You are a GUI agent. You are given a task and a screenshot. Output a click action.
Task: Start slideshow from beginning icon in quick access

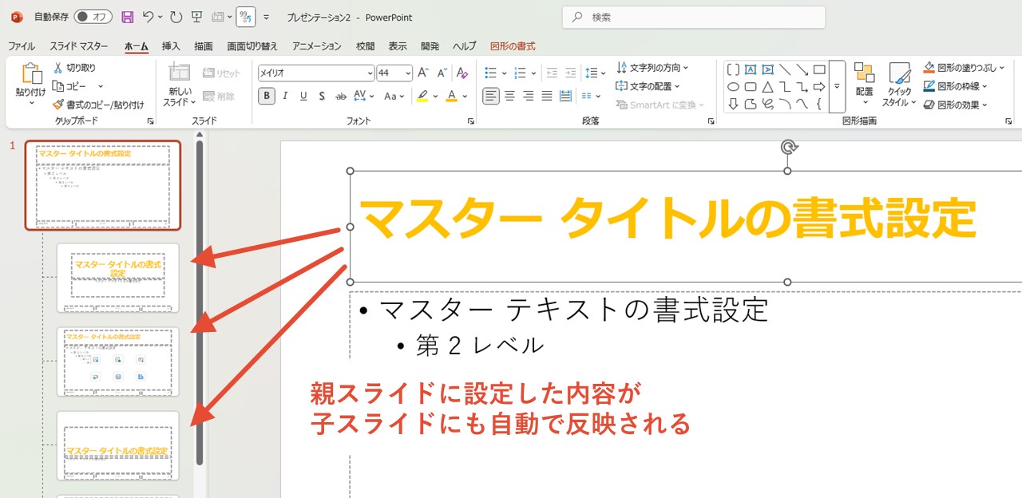tap(196, 17)
